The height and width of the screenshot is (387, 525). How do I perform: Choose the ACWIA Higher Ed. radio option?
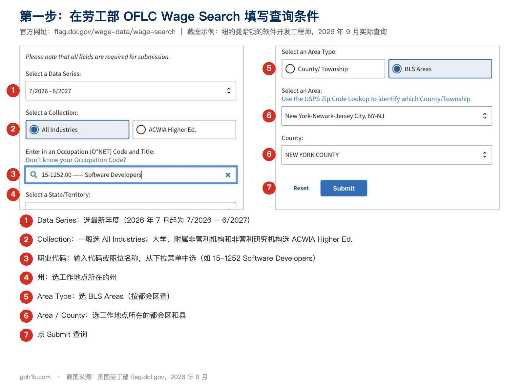coord(184,130)
